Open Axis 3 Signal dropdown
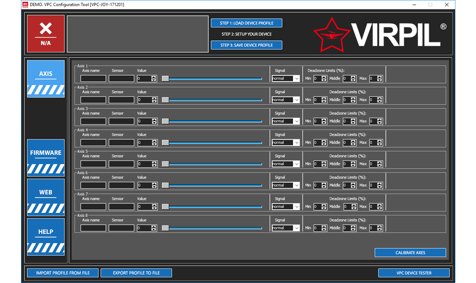Viewport: 476px width, 283px height. pyautogui.click(x=286, y=121)
